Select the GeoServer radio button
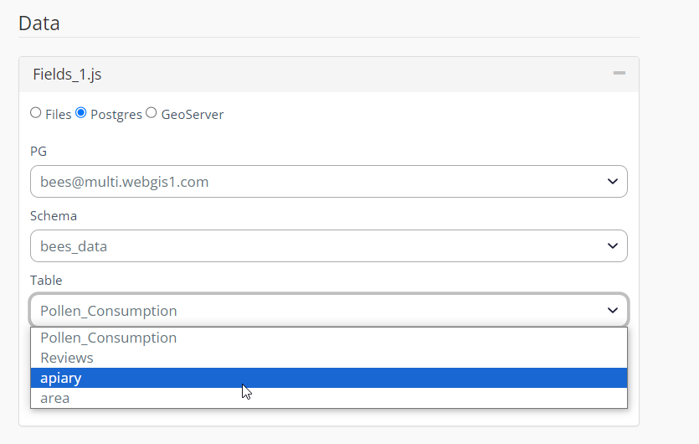The height and width of the screenshot is (444, 699). coord(152,113)
